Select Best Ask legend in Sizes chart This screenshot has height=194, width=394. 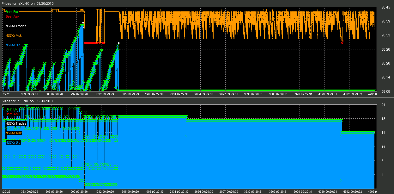12,114
